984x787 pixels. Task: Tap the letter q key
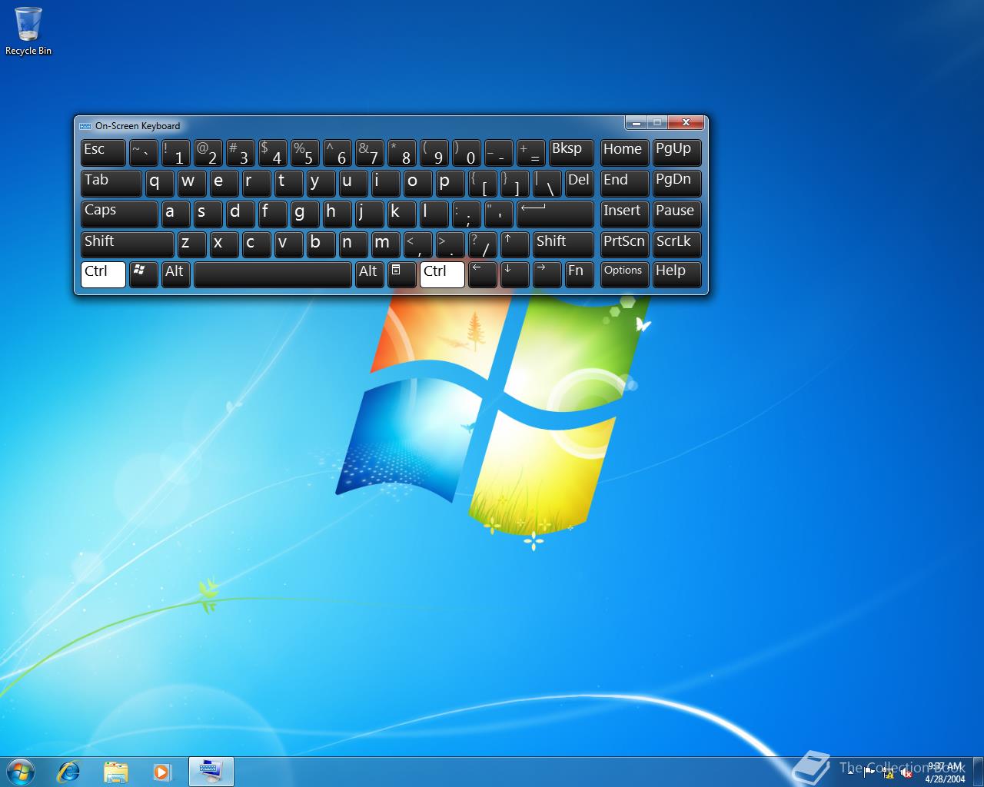pyautogui.click(x=159, y=184)
